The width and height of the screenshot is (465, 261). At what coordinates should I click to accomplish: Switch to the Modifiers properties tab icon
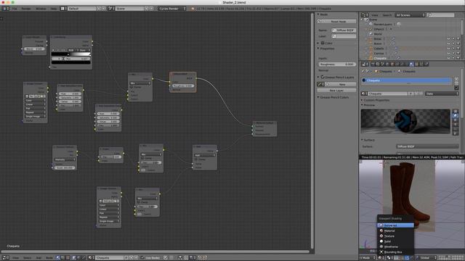(x=402, y=64)
